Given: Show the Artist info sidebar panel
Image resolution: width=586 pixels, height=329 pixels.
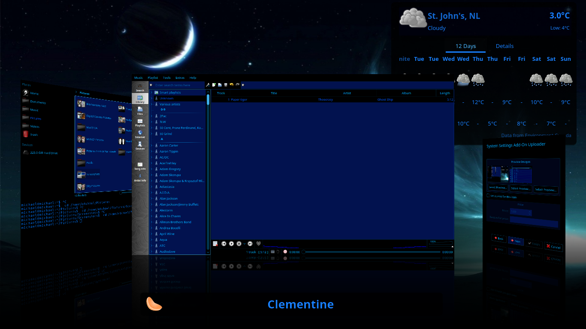Looking at the screenshot, I should pos(140,178).
